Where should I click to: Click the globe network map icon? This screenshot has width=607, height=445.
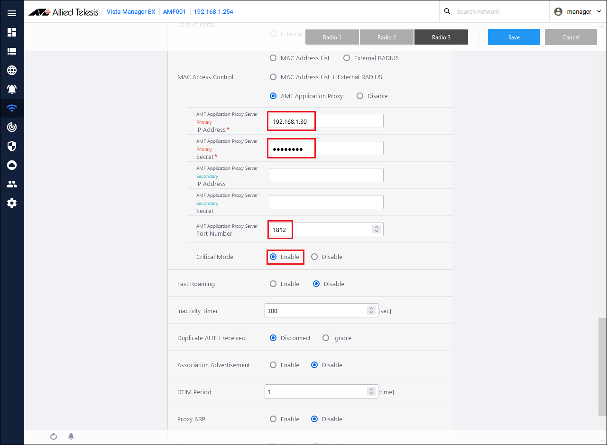(12, 70)
